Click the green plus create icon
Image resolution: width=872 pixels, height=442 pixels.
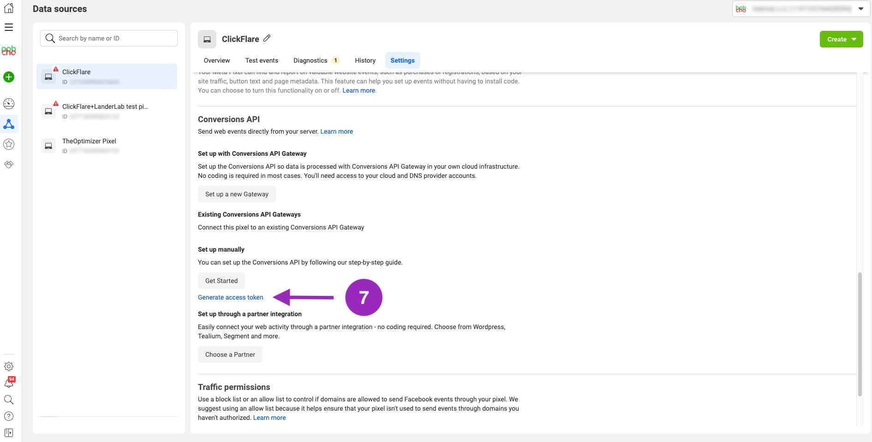pos(9,77)
